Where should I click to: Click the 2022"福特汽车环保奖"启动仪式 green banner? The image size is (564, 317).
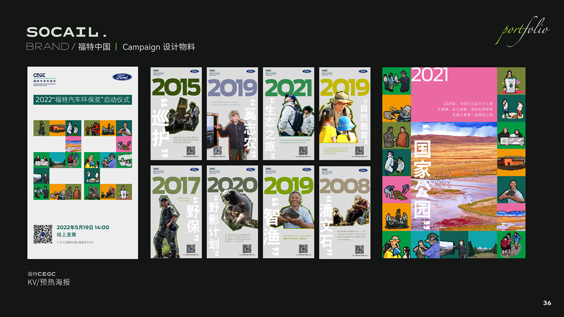pyautogui.click(x=83, y=99)
